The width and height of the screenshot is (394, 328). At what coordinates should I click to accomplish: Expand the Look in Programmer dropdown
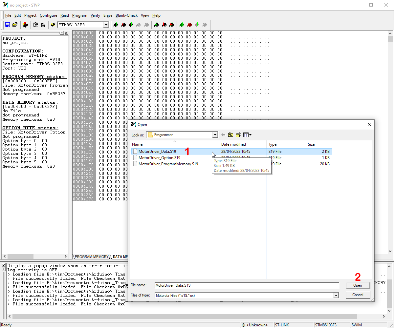coord(215,135)
